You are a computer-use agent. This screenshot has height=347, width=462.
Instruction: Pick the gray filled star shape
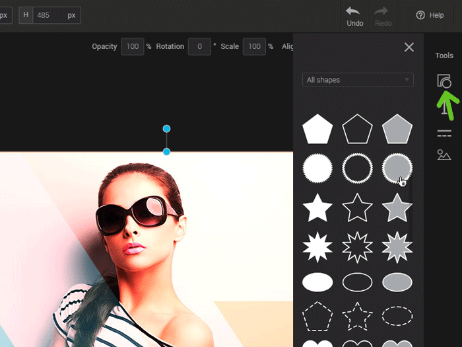point(397,208)
